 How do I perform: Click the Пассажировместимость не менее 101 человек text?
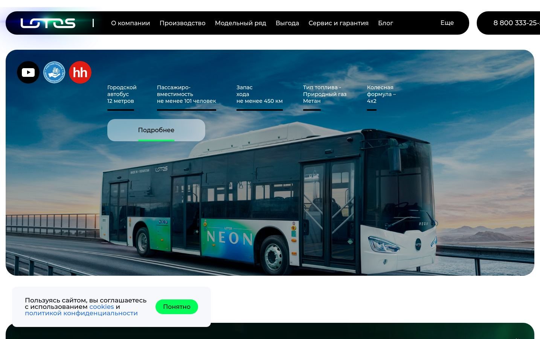click(186, 94)
